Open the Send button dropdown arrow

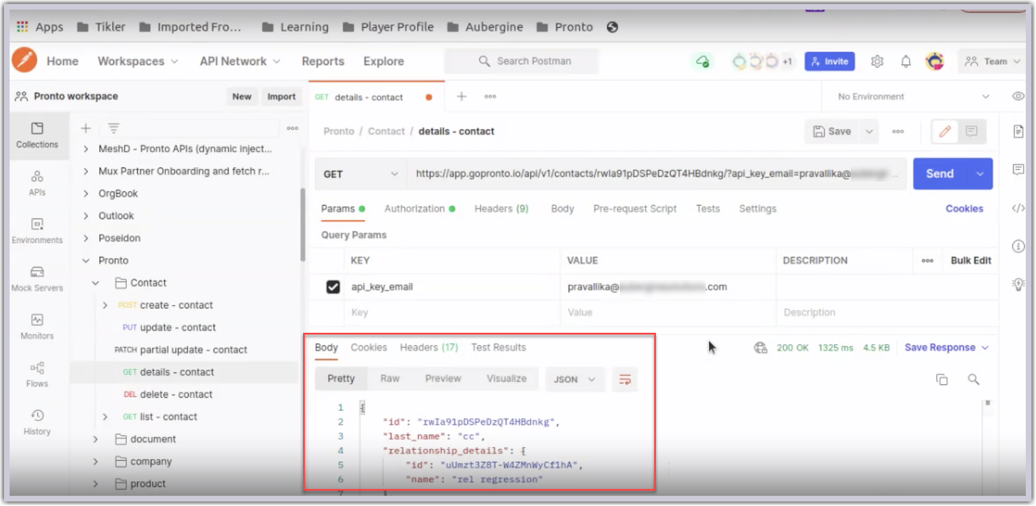pos(980,174)
